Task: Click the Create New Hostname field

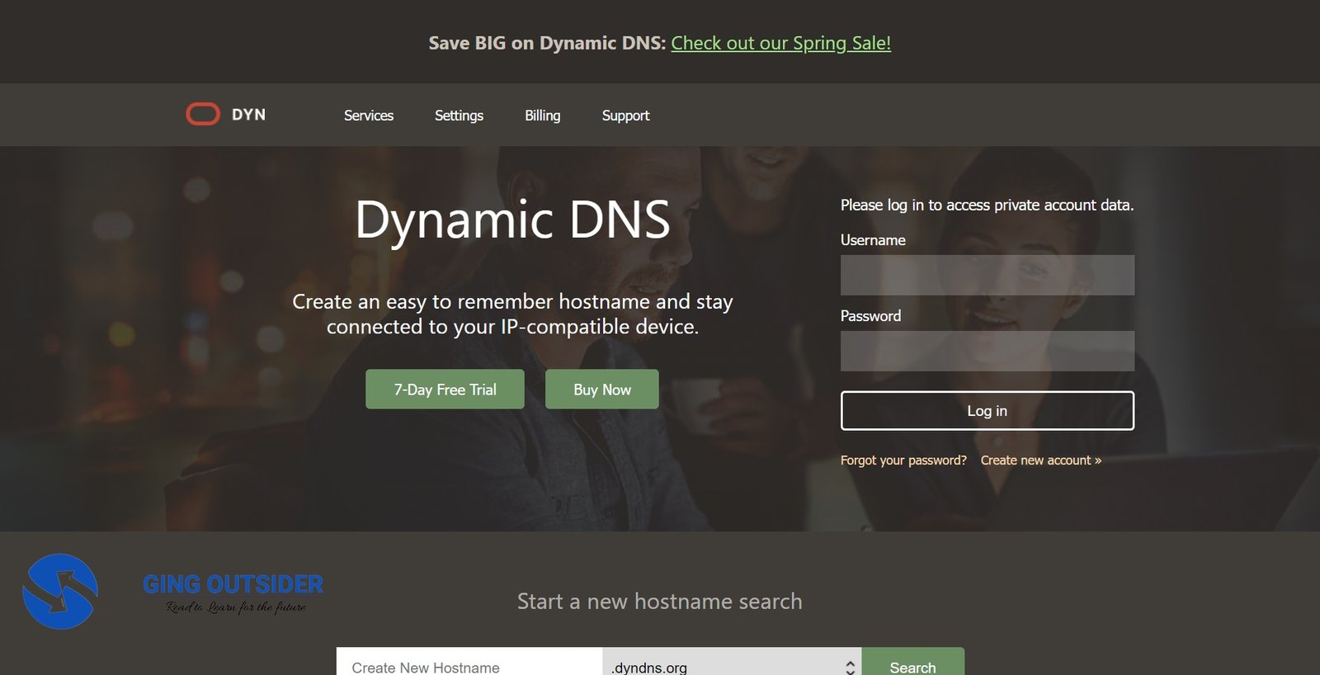Action: [469, 662]
